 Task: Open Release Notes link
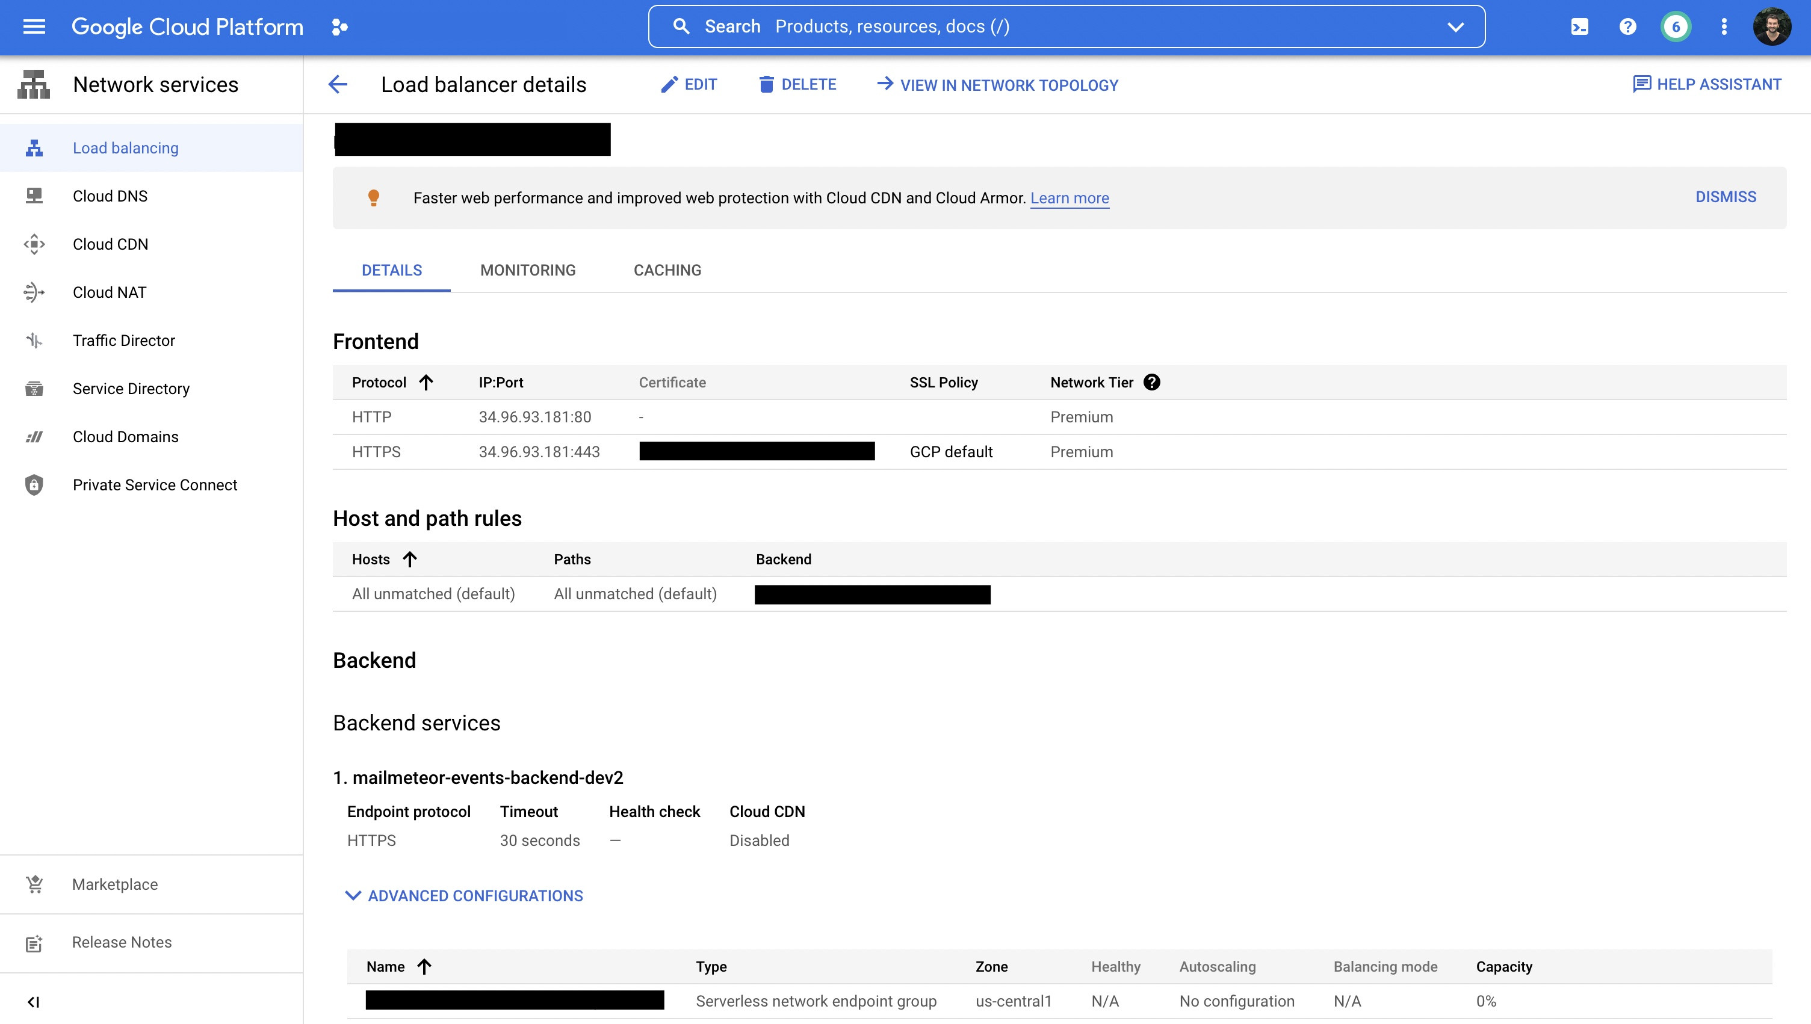122,942
